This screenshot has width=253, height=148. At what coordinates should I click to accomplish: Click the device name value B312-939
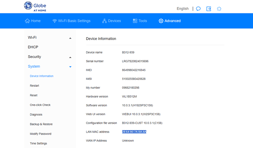coord(128,52)
